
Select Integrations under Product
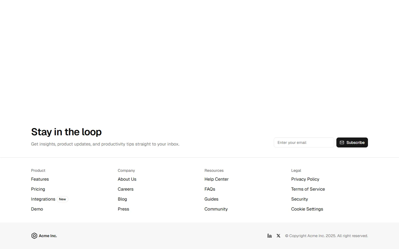[43, 199]
